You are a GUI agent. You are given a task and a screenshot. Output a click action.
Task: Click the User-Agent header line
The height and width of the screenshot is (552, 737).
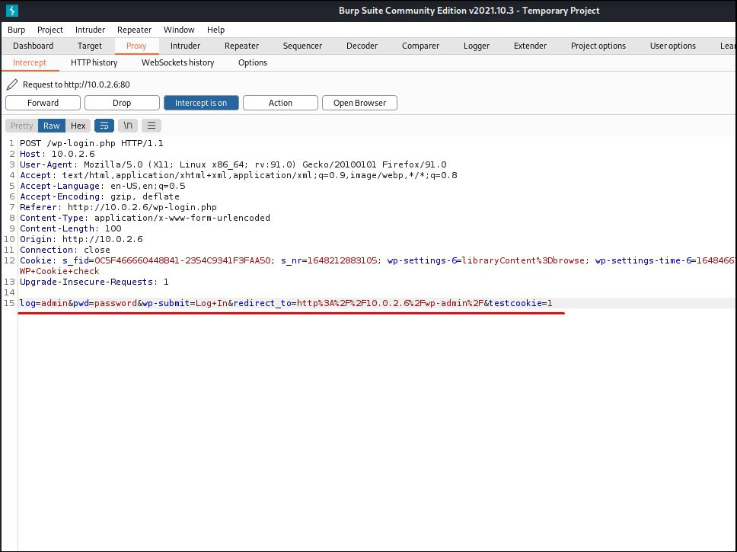click(x=233, y=164)
